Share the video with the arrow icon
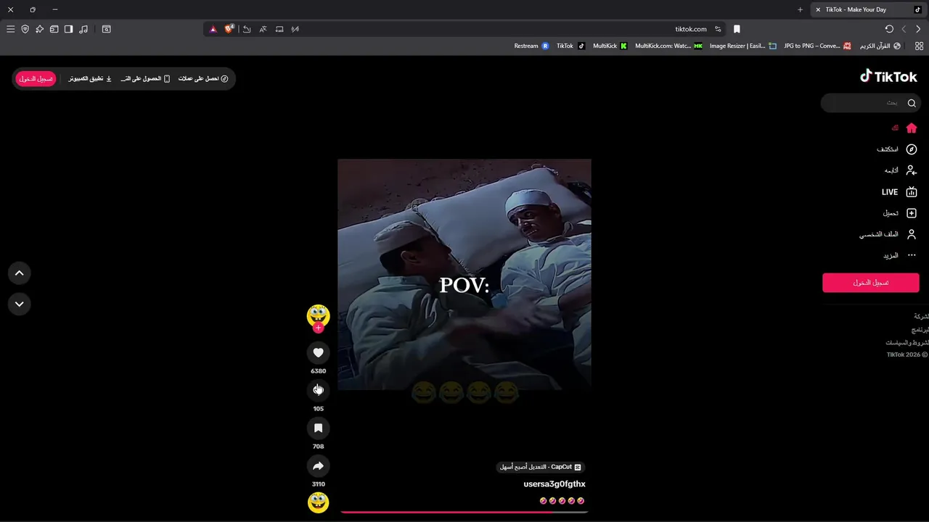The image size is (929, 522). point(318,465)
